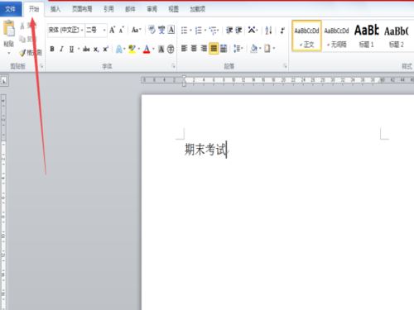Apply red font color button
Viewport: 414px width, 310px height.
[x=147, y=50]
